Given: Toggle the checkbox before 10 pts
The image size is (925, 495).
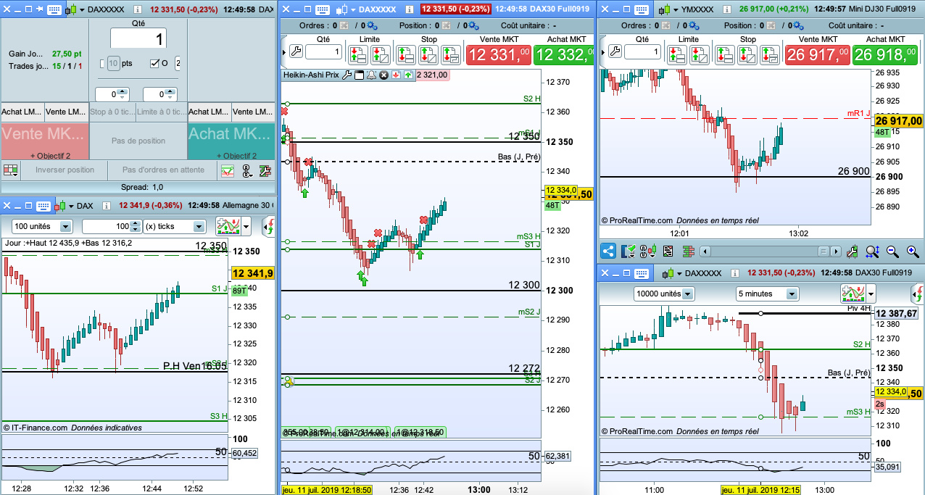Looking at the screenshot, I should click(x=103, y=64).
